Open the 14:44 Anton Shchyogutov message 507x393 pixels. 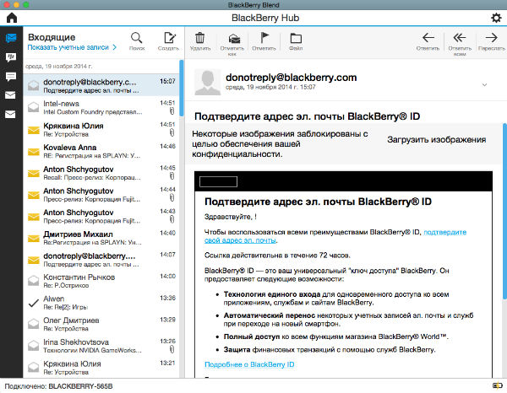pyautogui.click(x=101, y=194)
